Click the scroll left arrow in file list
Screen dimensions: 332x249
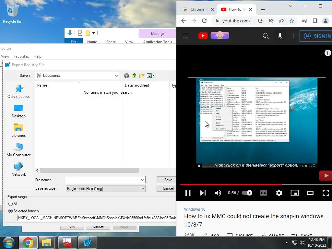(37, 170)
